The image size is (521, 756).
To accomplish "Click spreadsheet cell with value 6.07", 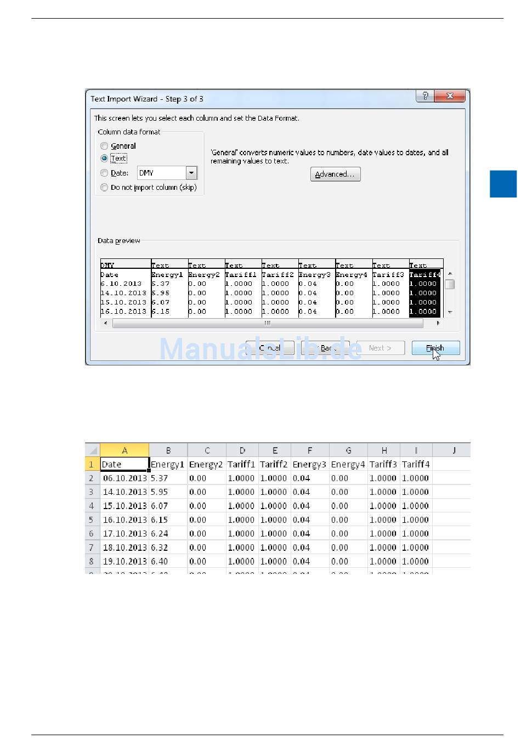I will click(x=168, y=506).
